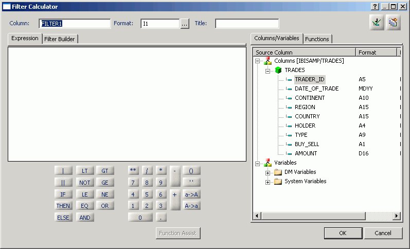Expand the System Variables folder node
The image size is (410, 249).
point(268,182)
